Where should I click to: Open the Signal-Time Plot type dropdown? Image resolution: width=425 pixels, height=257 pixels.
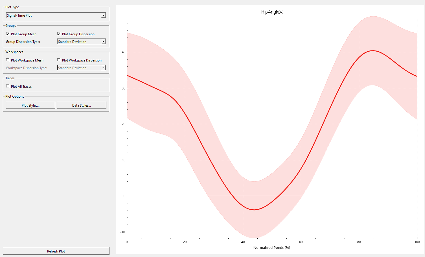(x=56, y=15)
